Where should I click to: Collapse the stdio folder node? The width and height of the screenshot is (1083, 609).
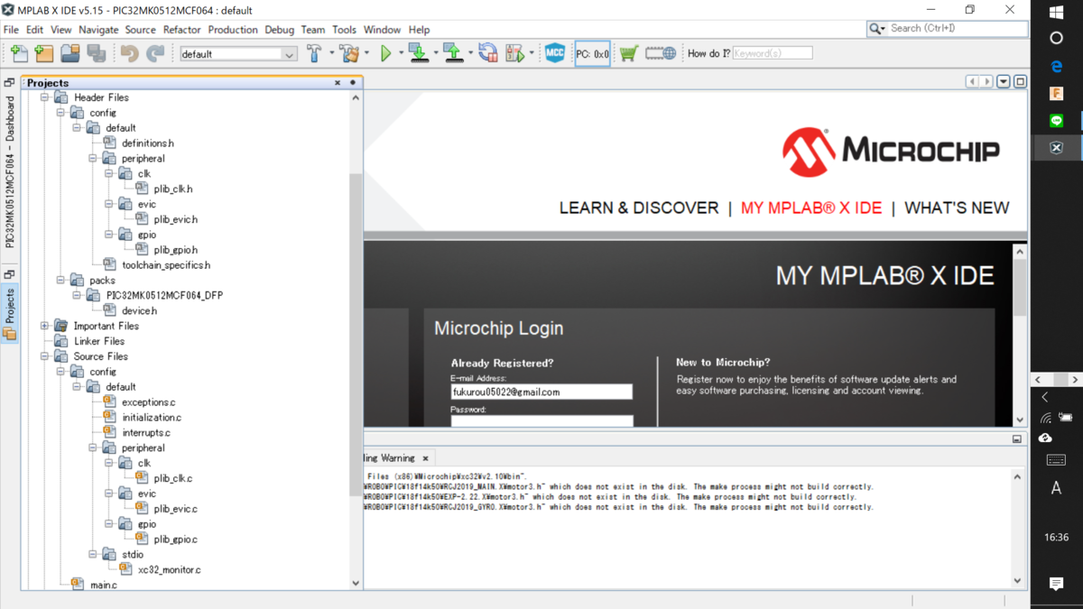point(93,554)
